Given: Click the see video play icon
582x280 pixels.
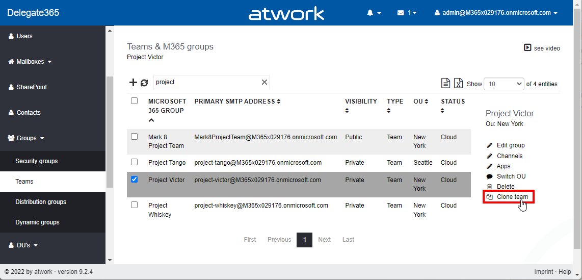Looking at the screenshot, I should point(527,48).
